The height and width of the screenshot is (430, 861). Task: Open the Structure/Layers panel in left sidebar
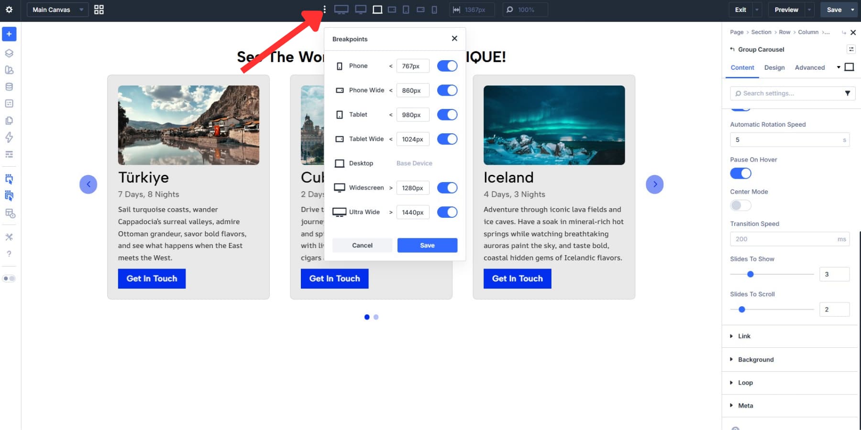(9, 53)
